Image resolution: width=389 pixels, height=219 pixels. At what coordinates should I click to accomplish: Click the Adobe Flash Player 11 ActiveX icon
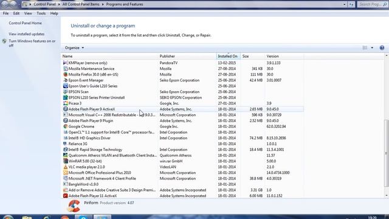(65, 196)
